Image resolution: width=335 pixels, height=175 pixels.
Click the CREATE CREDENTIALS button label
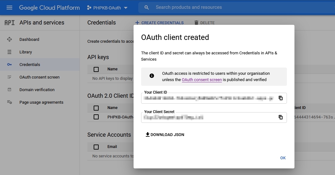click(x=162, y=23)
